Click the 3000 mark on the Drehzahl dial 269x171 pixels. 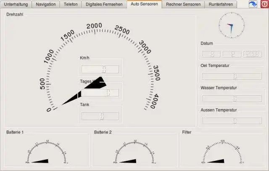[145, 47]
